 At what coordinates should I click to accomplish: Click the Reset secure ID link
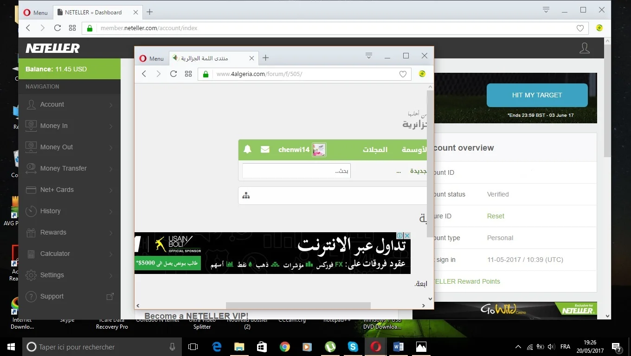click(496, 216)
